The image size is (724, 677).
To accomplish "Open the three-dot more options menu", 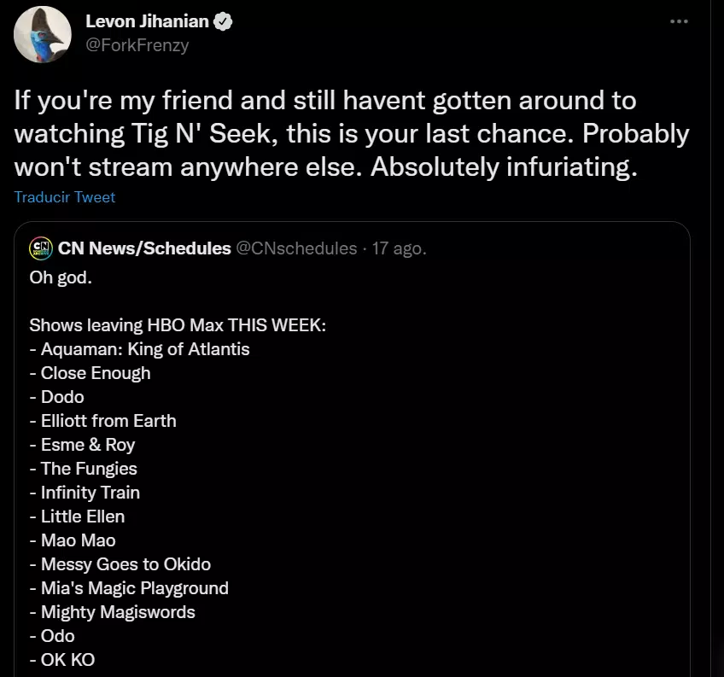I will (x=679, y=22).
